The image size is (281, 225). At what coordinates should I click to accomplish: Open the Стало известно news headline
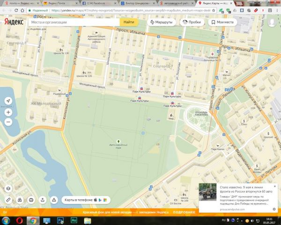pos(246,189)
